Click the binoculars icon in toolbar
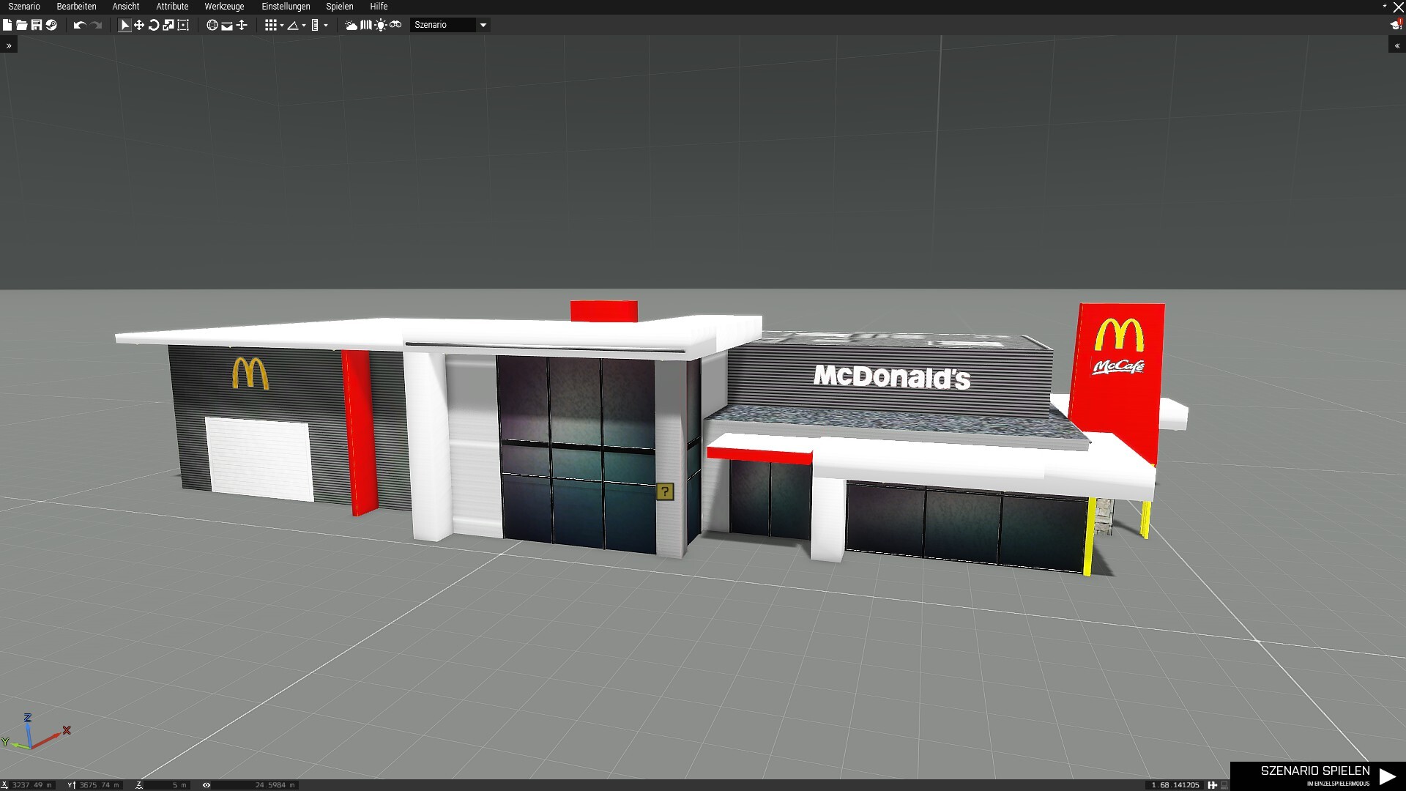Screen dimensions: 1406x791 395,25
